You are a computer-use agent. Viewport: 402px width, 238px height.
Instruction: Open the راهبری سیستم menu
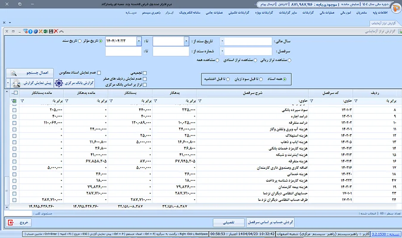click(151, 13)
